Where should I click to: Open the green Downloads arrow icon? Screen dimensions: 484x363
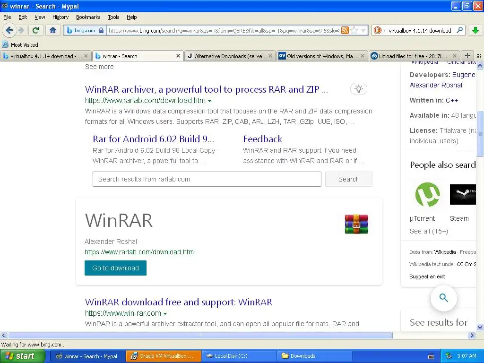[x=475, y=30]
